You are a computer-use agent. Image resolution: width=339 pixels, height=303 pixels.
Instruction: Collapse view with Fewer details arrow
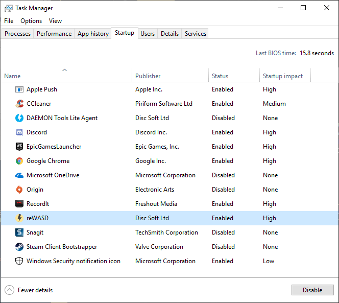(x=9, y=290)
